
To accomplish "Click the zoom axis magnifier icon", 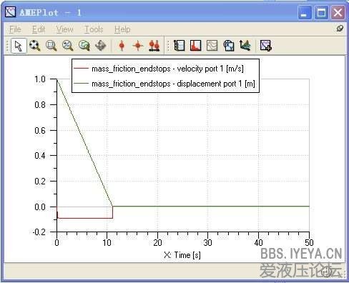I will tap(67, 46).
